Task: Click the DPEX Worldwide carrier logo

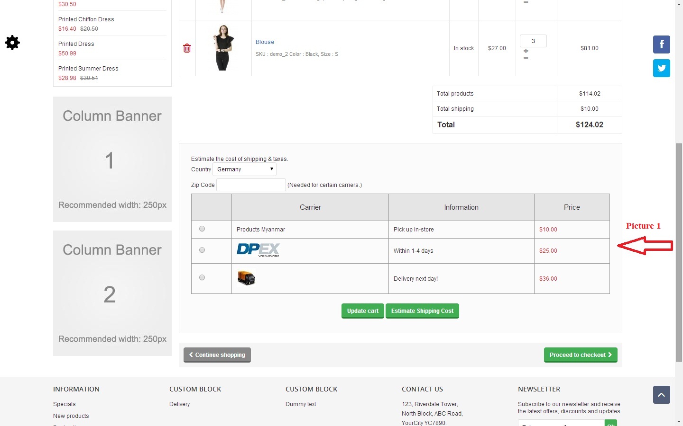Action: pos(258,250)
